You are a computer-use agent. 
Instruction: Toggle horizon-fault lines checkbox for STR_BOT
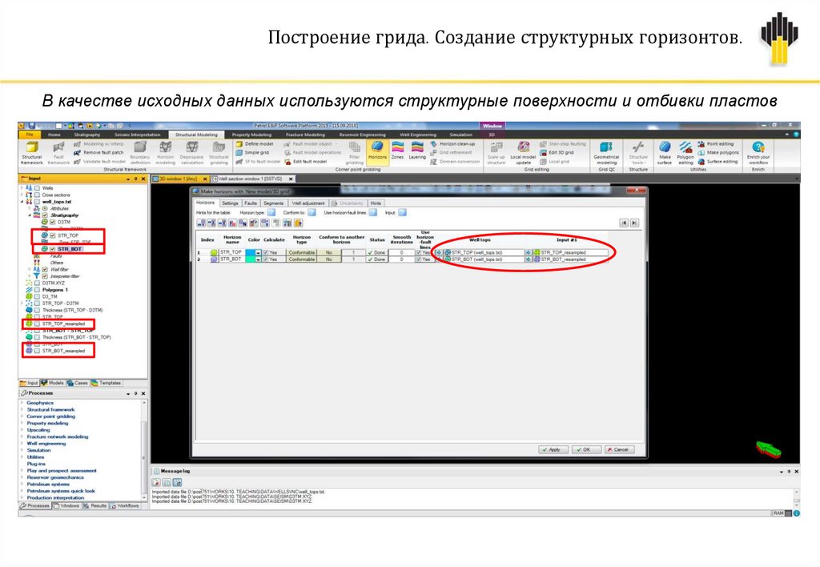(x=418, y=259)
